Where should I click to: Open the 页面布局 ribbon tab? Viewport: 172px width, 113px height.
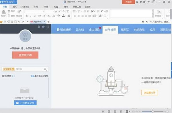click(x=25, y=7)
